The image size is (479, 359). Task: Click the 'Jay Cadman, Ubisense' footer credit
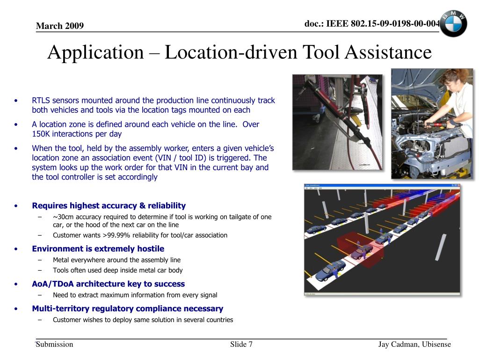(x=414, y=345)
